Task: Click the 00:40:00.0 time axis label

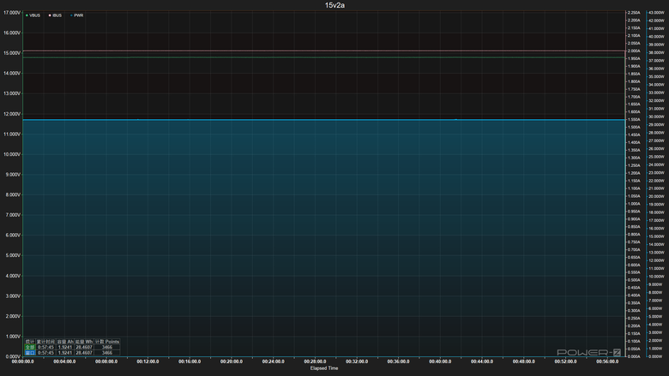Action: pyautogui.click(x=440, y=361)
